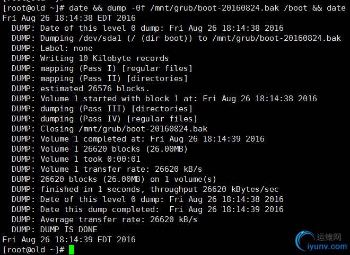
Task: Click the 'Dumping /dev/sda1' line
Action: [x=177, y=38]
